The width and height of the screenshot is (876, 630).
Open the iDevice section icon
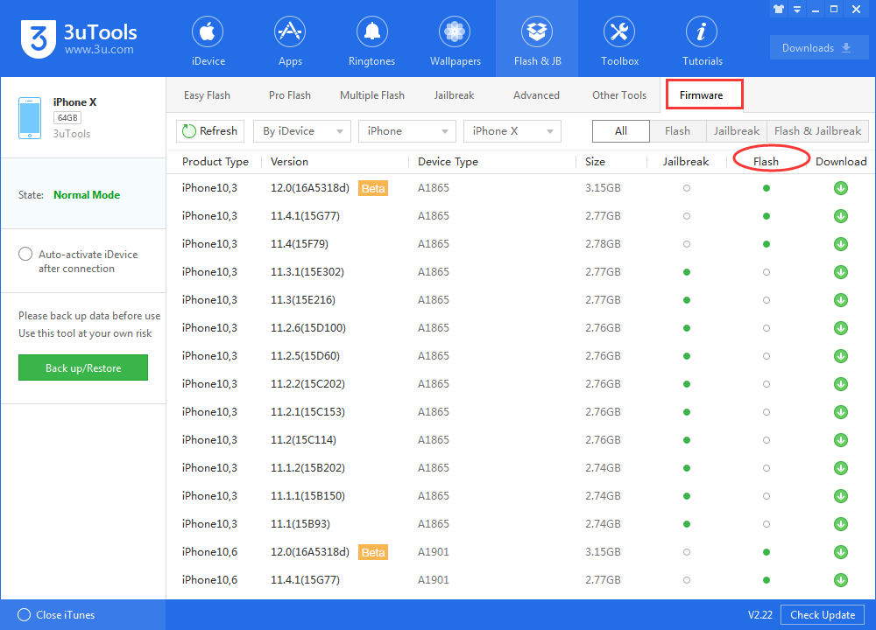point(208,33)
